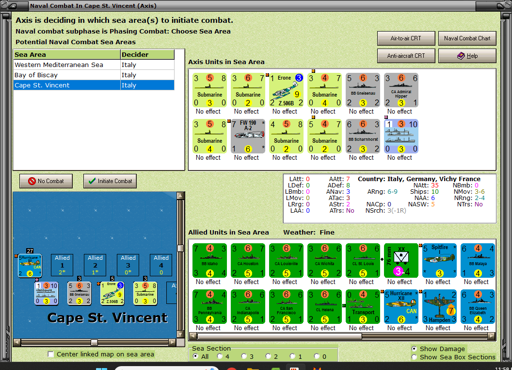
Task: Select the CA Houston unit
Action: point(248,260)
